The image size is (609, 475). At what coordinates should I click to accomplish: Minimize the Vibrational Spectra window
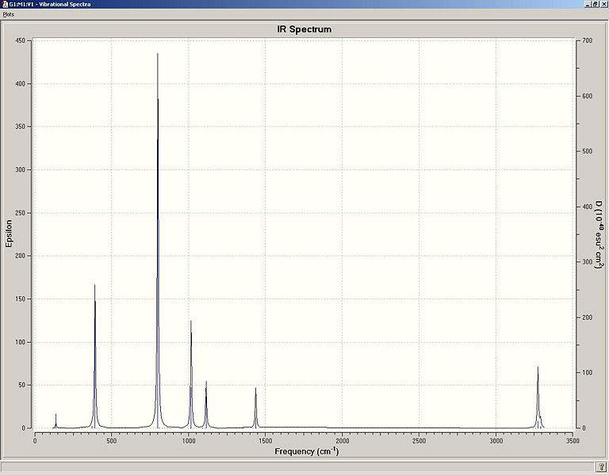(x=588, y=4)
